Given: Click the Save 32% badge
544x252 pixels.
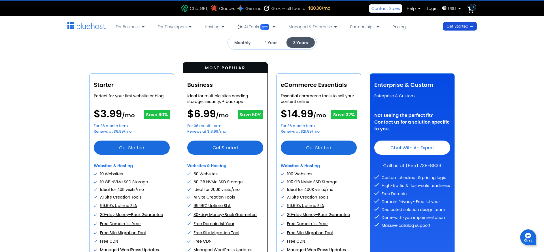Looking at the screenshot, I should (344, 115).
